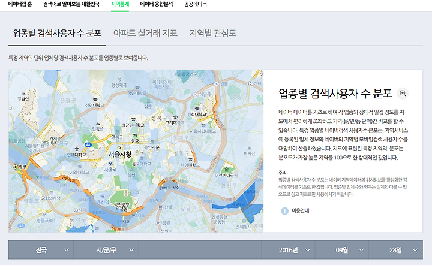432x265 pixels.
Task: Click the 경희대학교 map label
Action: [196, 114]
